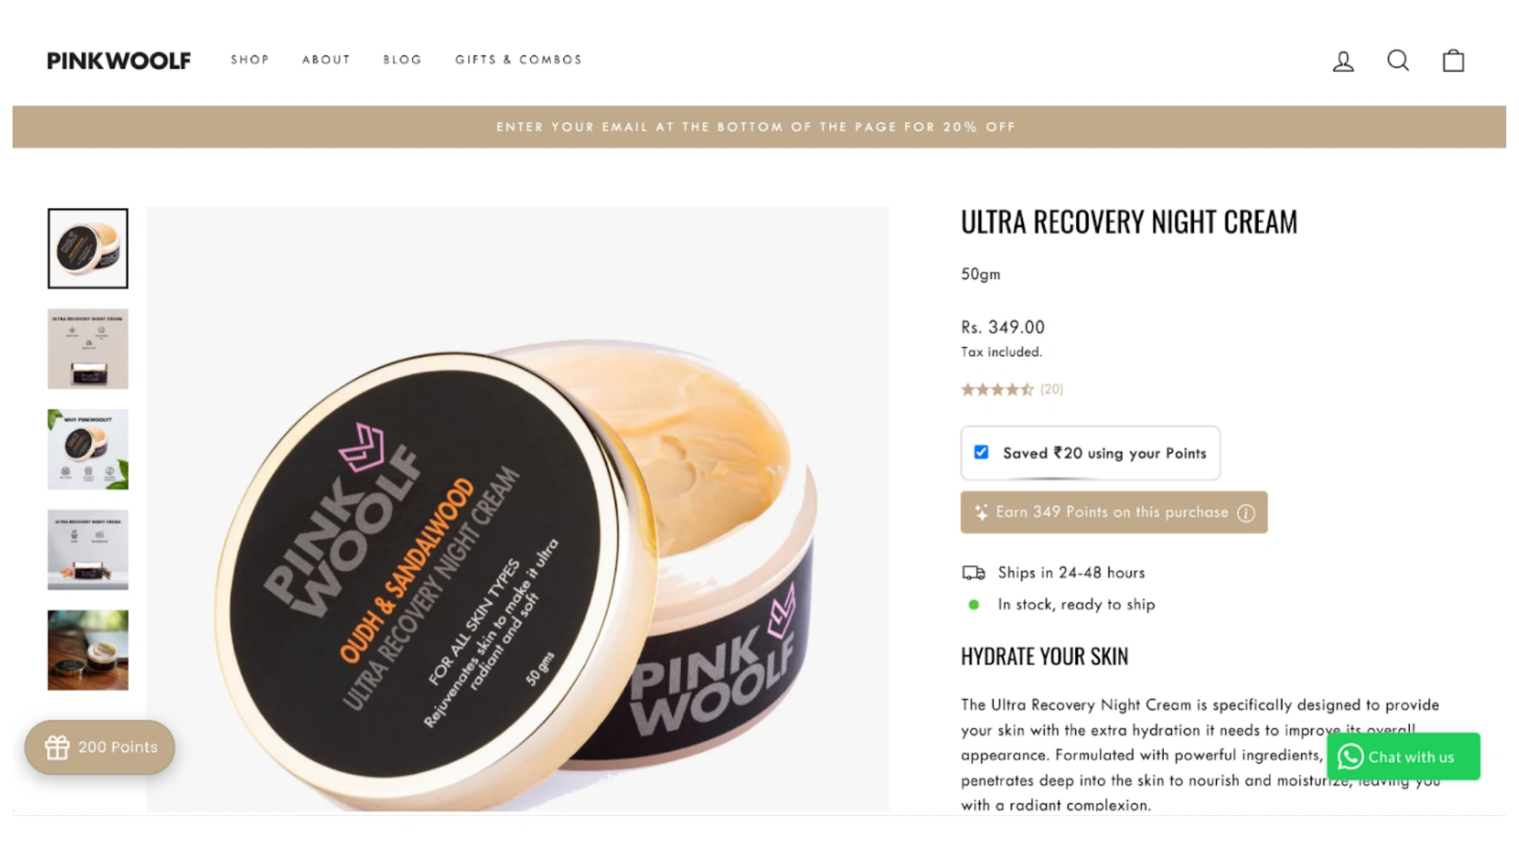
Task: Open the shopping bag cart icon
Action: click(1453, 60)
